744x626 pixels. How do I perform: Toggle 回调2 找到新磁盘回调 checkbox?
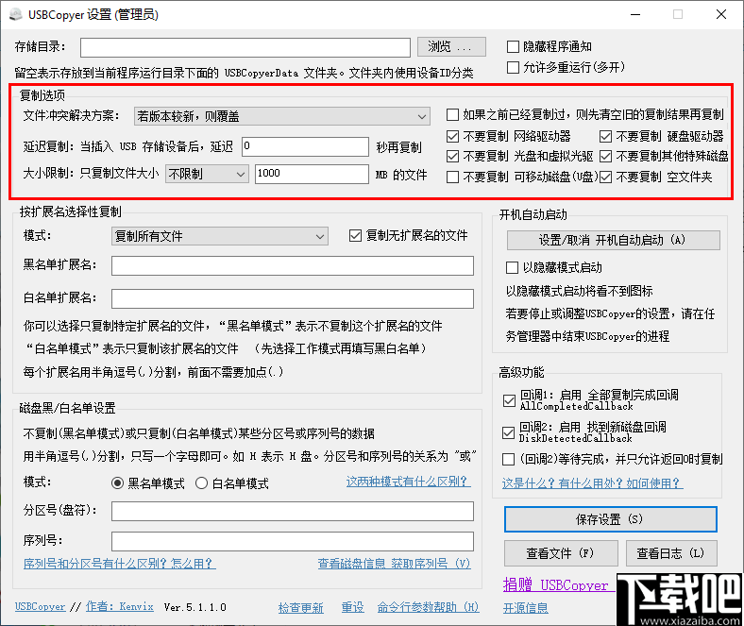tap(509, 432)
